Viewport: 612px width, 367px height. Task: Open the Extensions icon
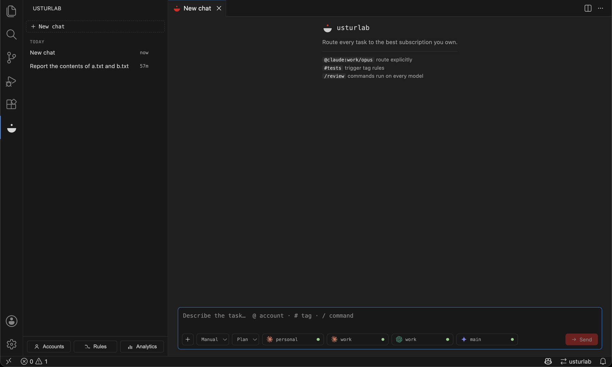tap(11, 104)
